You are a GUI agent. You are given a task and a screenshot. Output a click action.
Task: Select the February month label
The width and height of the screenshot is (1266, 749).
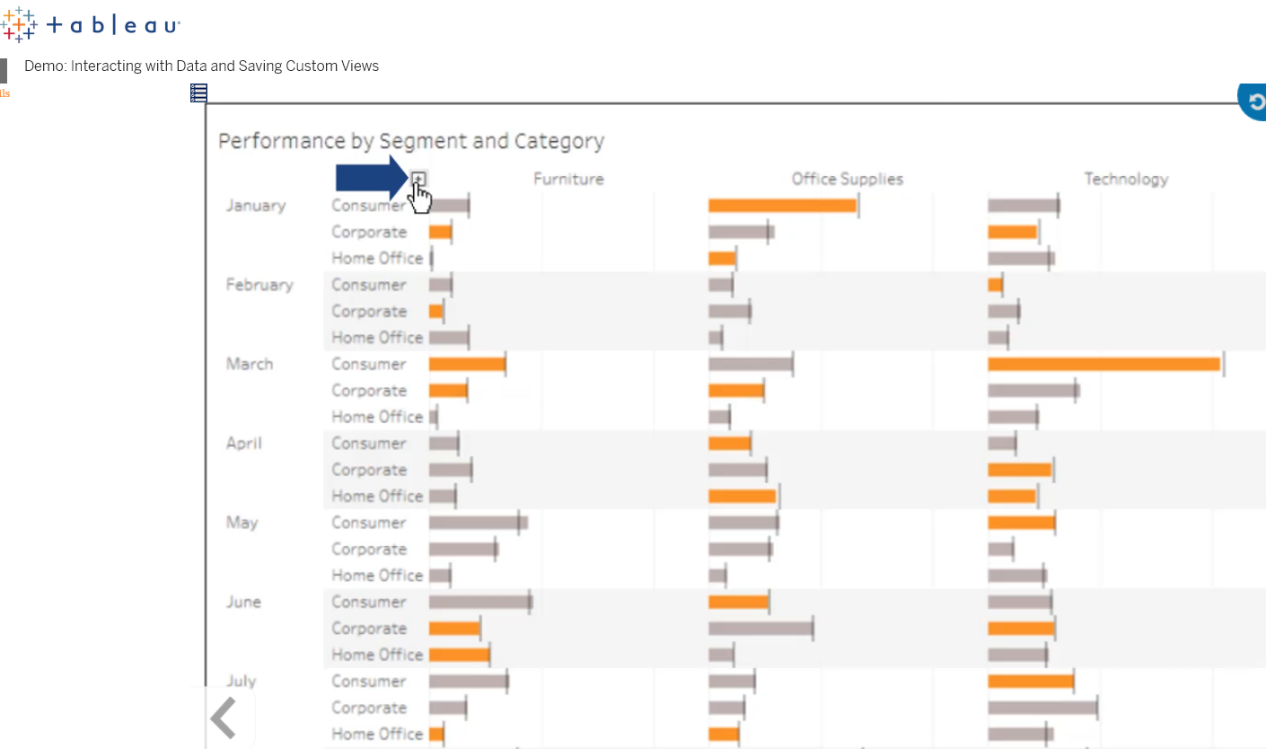pyautogui.click(x=259, y=285)
